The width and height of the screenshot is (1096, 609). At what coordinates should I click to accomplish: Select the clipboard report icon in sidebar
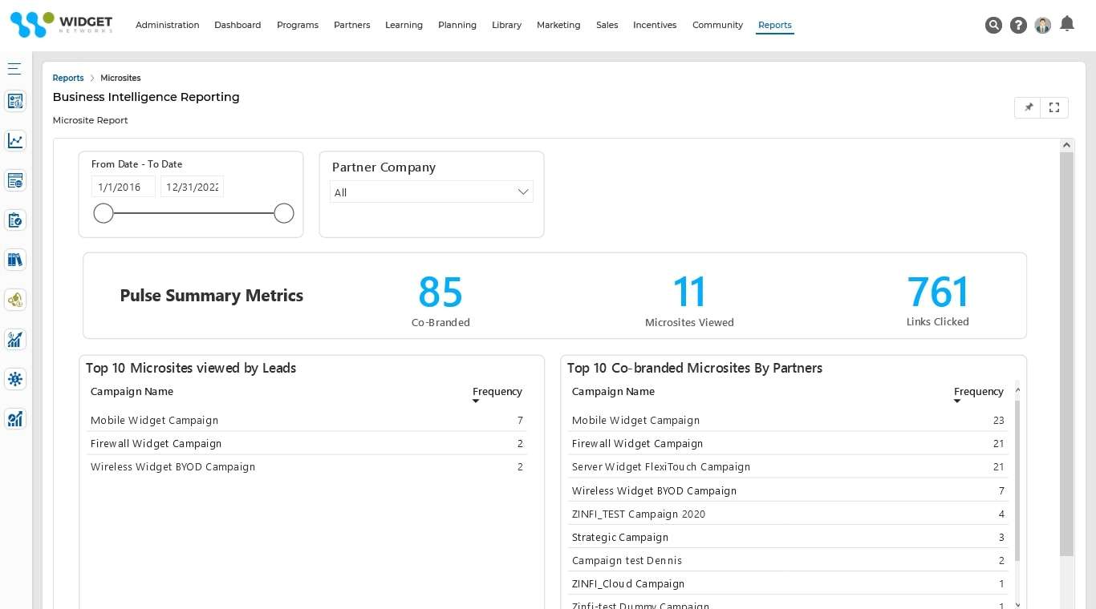point(14,220)
